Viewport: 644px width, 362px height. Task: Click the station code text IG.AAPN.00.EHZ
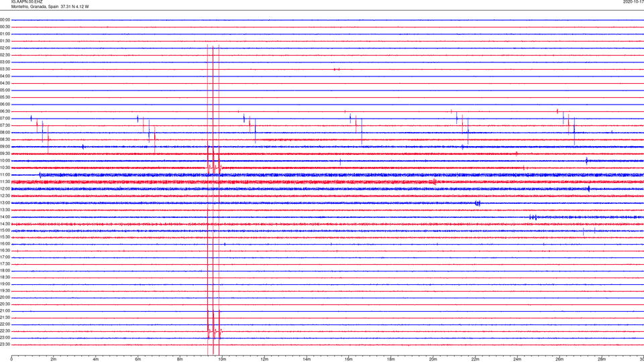click(x=27, y=2)
